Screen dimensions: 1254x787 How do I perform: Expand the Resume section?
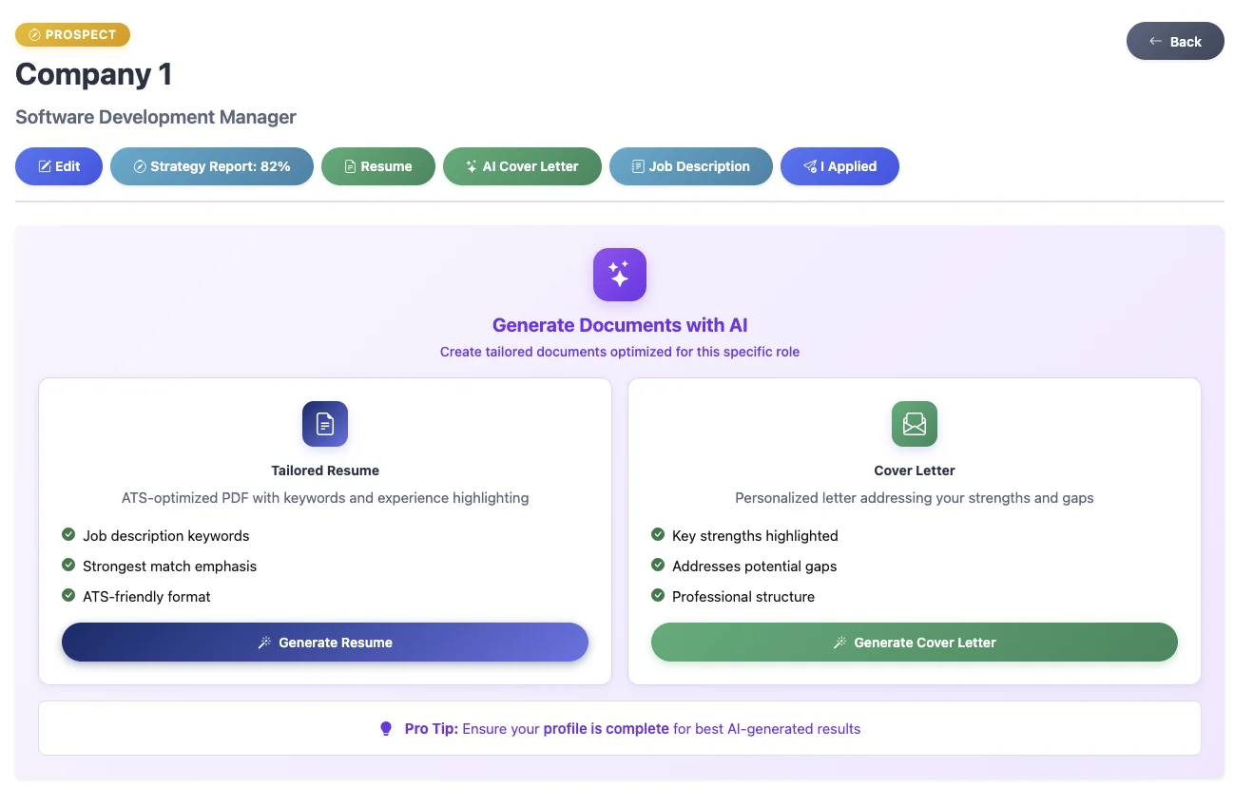pyautogui.click(x=378, y=166)
